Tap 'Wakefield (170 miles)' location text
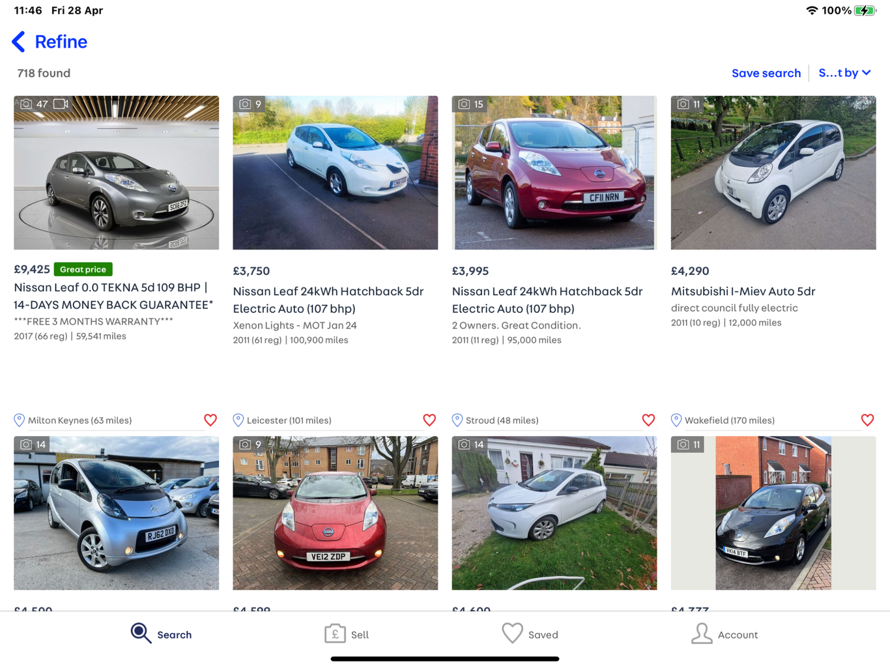This screenshot has height=668, width=890. (x=729, y=420)
